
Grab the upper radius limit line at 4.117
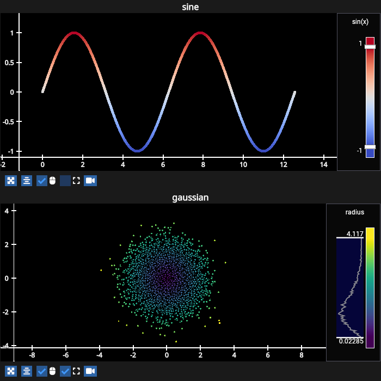[350, 238]
